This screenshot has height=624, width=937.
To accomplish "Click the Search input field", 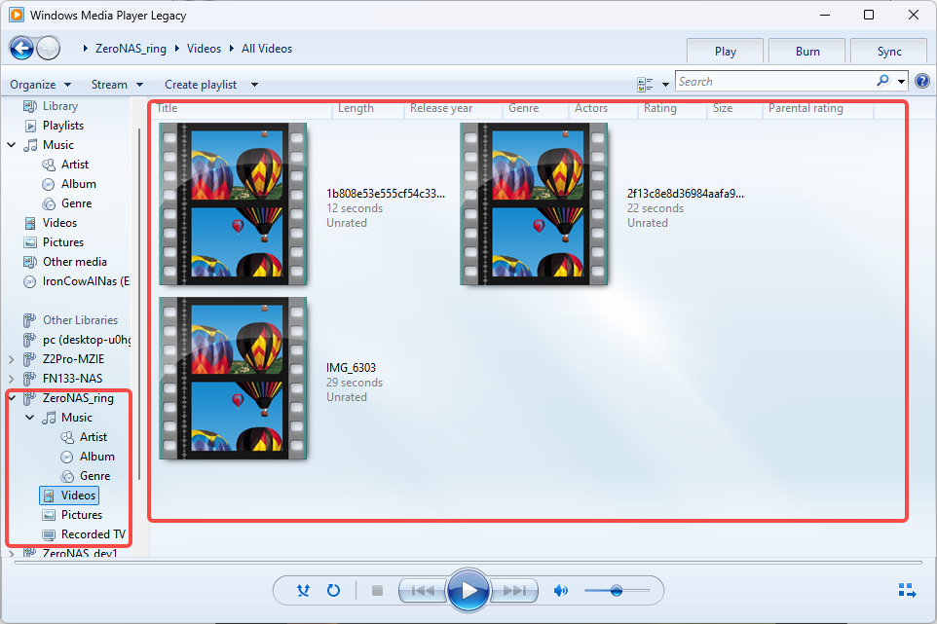I will [x=775, y=81].
